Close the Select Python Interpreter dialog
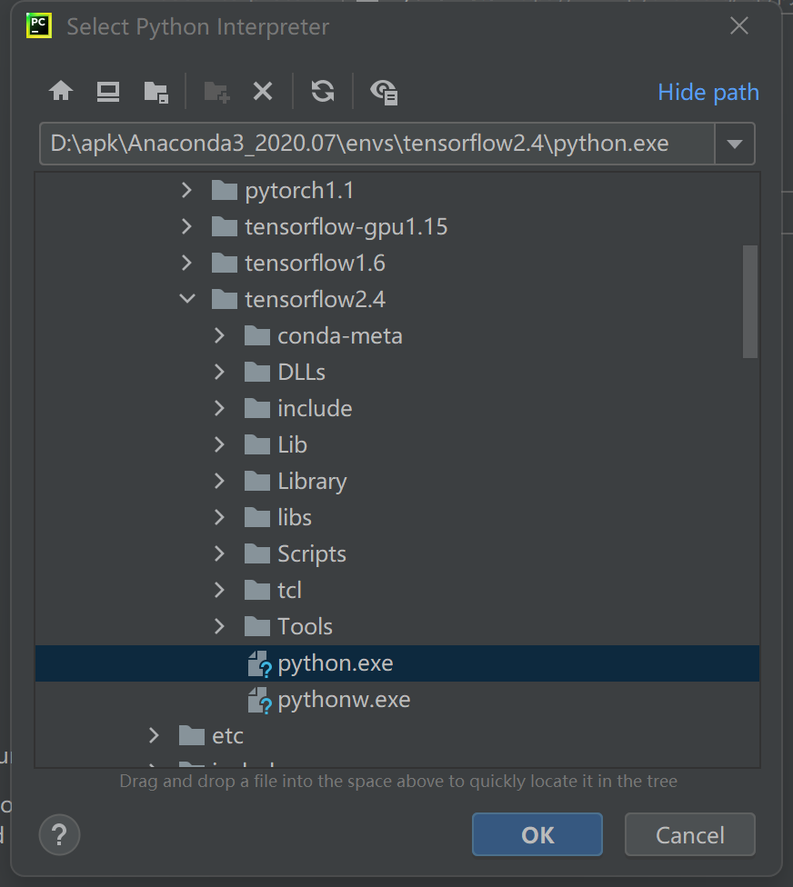The height and width of the screenshot is (887, 793). (739, 25)
